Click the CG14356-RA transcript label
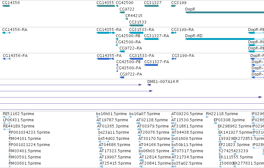Viewport: 264px width, 168px height. pos(15,30)
